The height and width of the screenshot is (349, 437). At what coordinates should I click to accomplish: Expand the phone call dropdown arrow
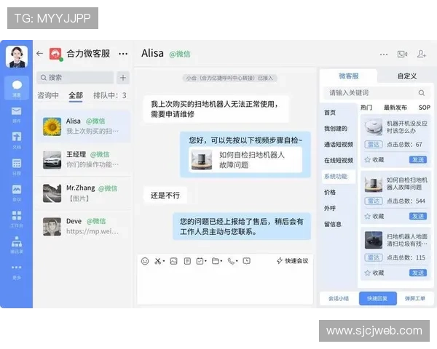coord(237,261)
